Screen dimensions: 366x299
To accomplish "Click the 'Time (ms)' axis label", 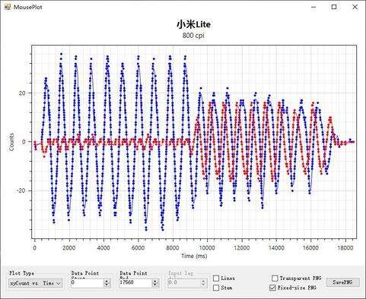I will click(x=194, y=256).
